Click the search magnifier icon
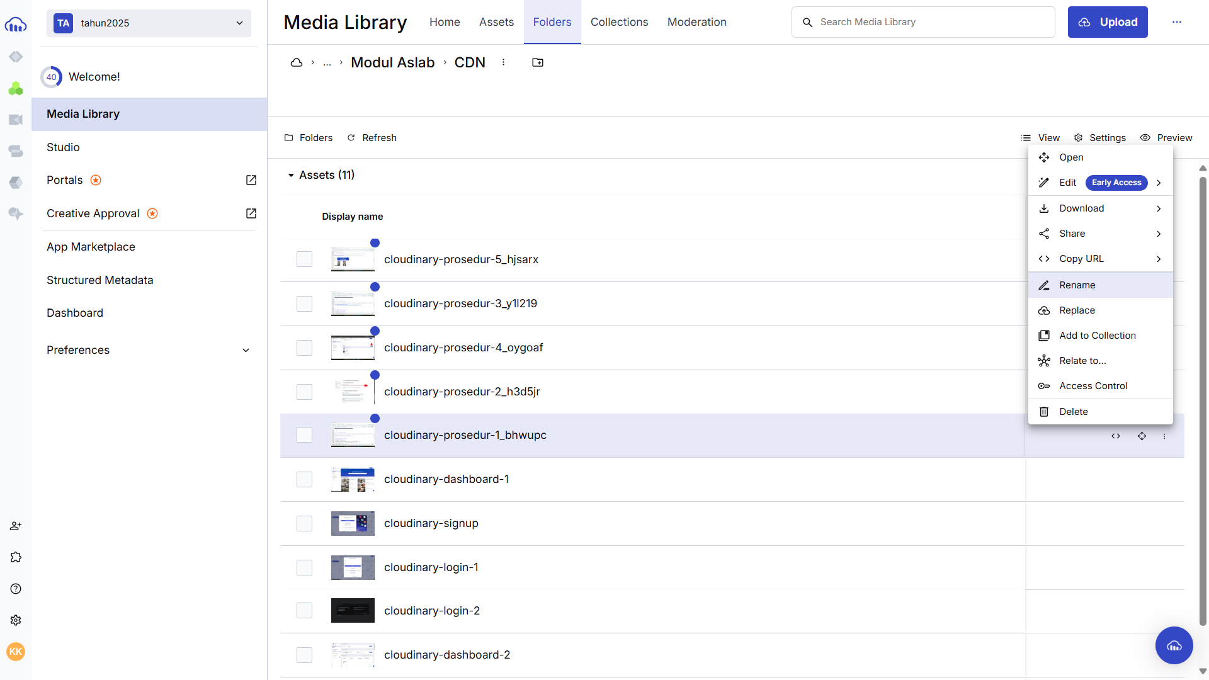The width and height of the screenshot is (1209, 680). (x=807, y=22)
